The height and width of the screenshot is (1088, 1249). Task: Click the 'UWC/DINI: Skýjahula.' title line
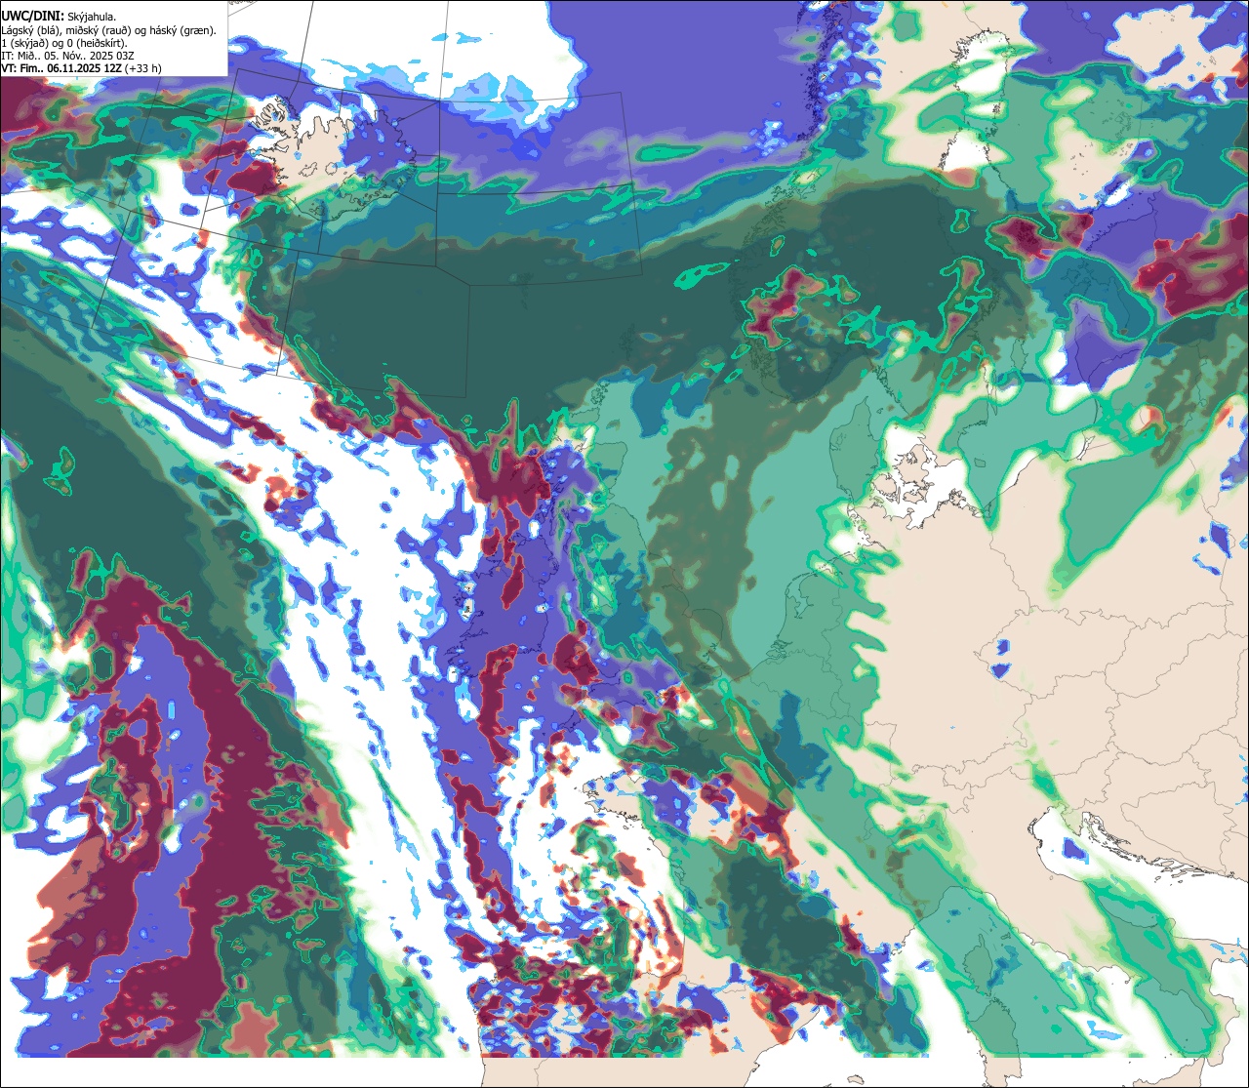[x=59, y=16]
